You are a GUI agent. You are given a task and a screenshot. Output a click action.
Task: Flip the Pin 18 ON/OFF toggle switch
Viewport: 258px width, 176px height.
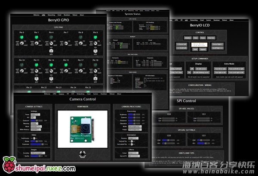click(x=95, y=79)
